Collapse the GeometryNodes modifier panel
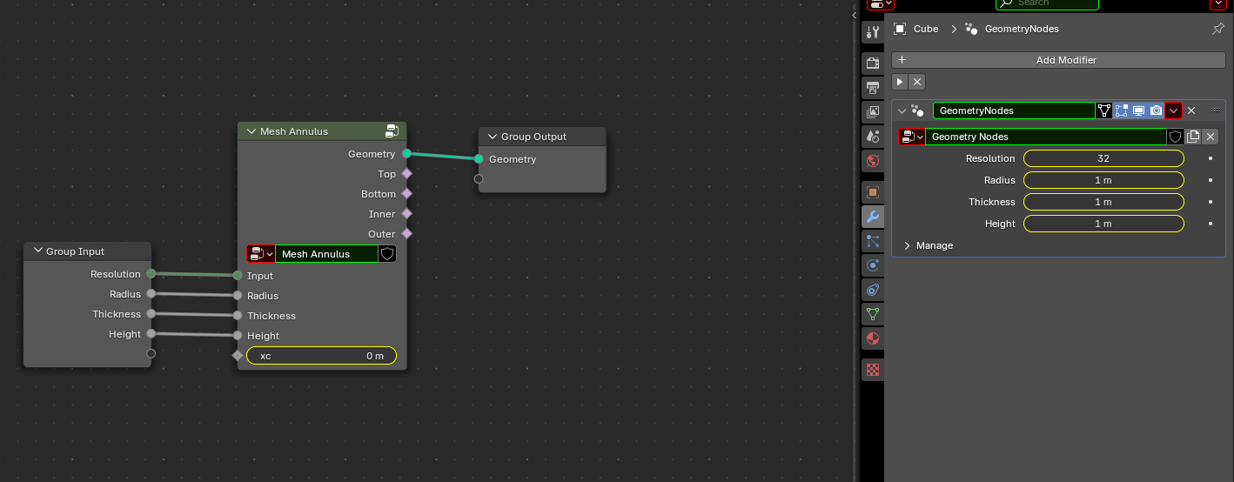Viewport: 1234px width, 482px height. pos(902,110)
